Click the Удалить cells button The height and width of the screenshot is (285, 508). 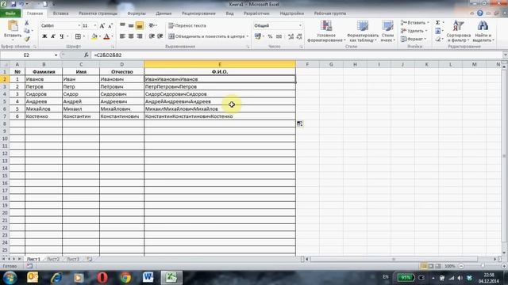coord(414,31)
